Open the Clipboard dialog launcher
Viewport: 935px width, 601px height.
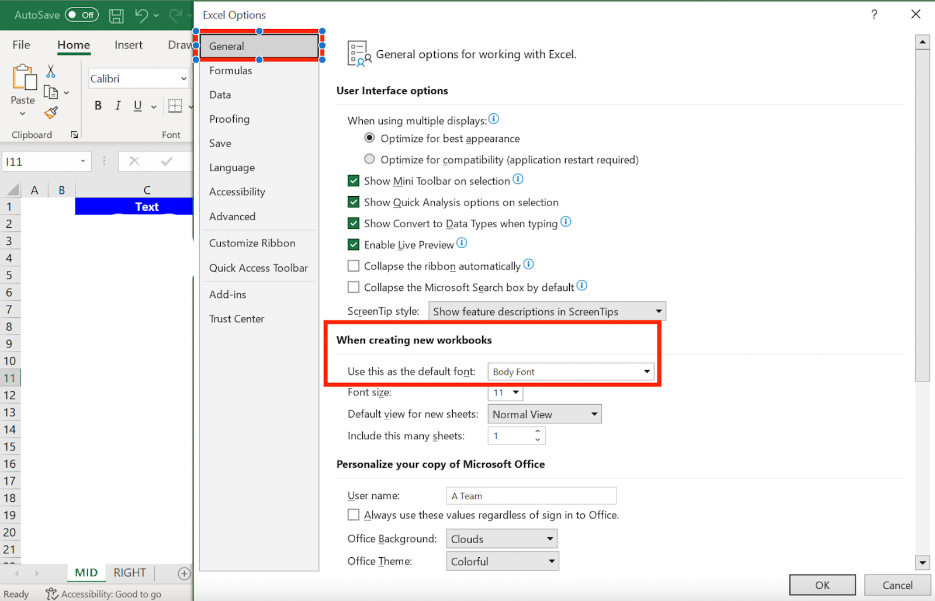pyautogui.click(x=74, y=135)
